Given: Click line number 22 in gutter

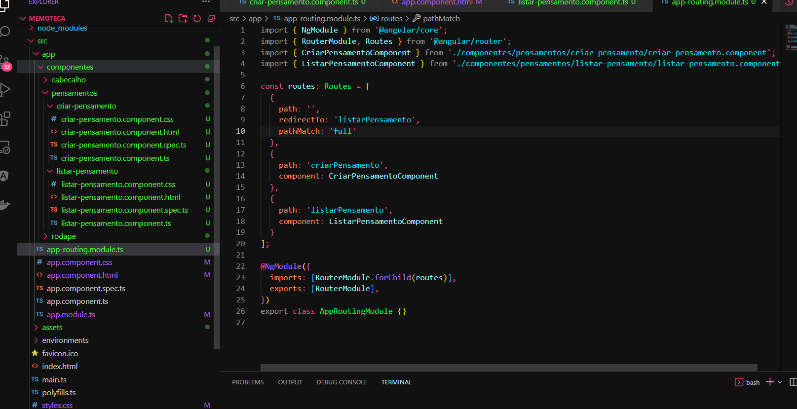Looking at the screenshot, I should coord(240,266).
